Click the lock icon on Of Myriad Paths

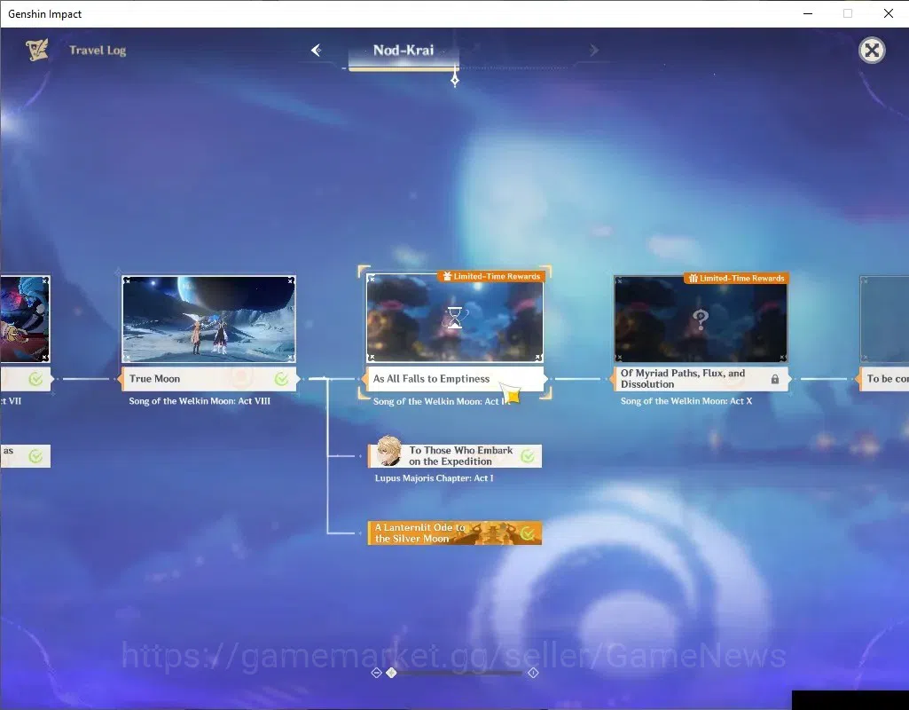click(775, 379)
